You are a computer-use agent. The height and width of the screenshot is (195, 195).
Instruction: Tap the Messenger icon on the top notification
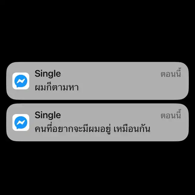[x=21, y=81]
